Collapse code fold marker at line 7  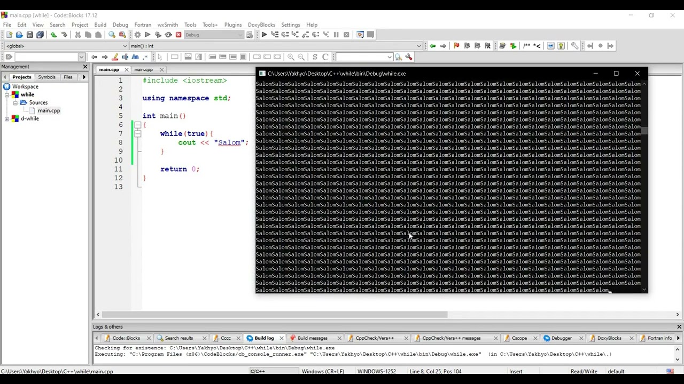[137, 134]
